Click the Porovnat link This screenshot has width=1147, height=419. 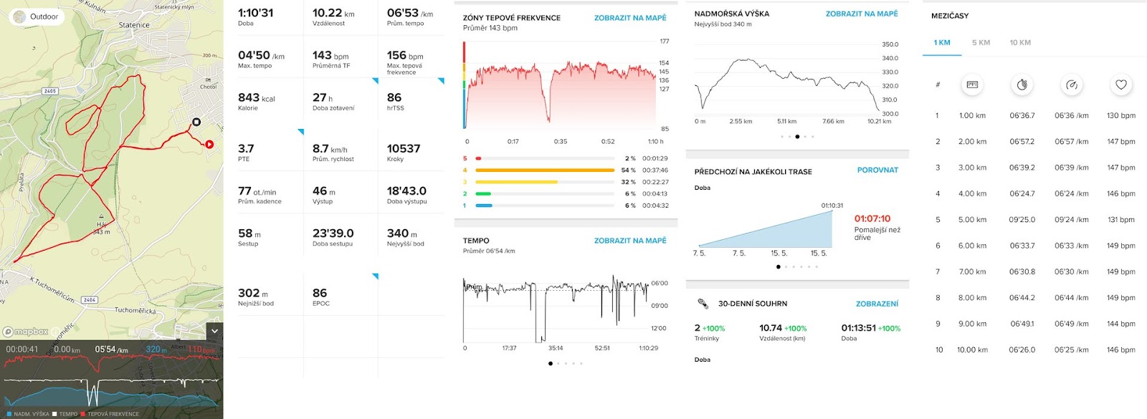click(x=877, y=170)
